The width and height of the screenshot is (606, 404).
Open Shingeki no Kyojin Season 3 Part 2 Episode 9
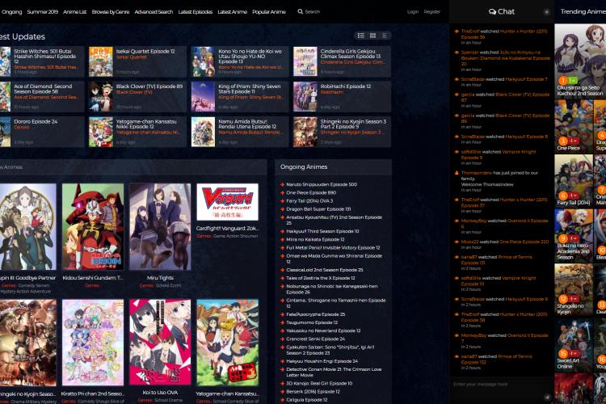[353, 124]
